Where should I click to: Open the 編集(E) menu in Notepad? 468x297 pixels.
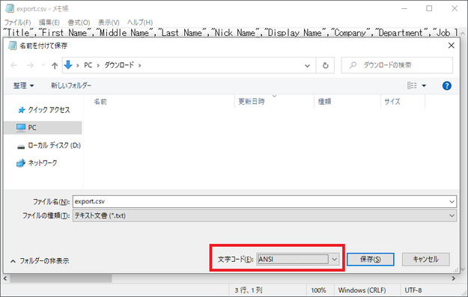pos(49,22)
